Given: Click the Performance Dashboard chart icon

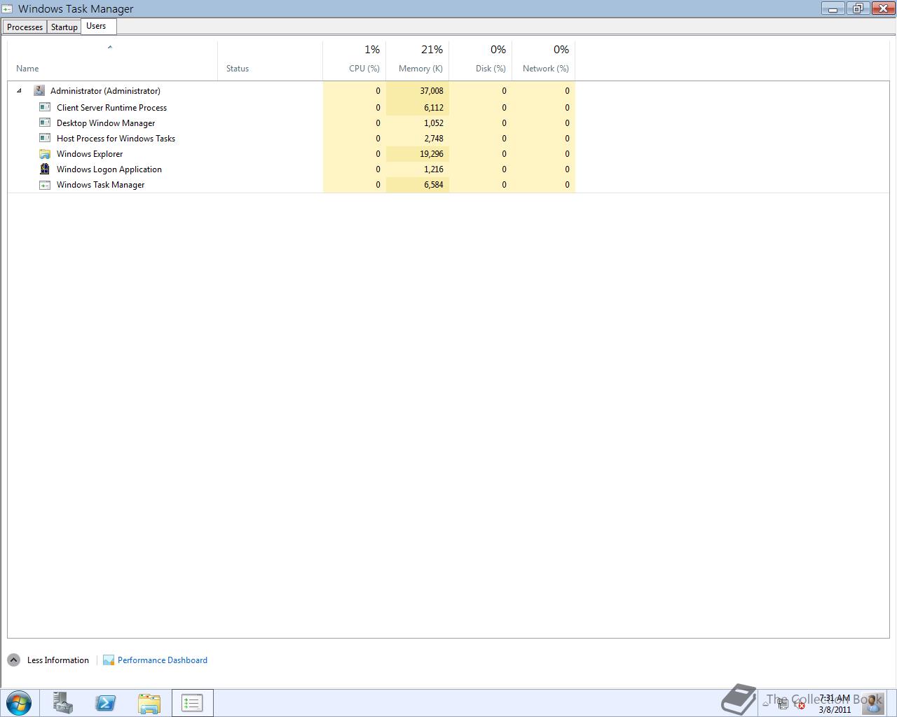Looking at the screenshot, I should [x=109, y=660].
